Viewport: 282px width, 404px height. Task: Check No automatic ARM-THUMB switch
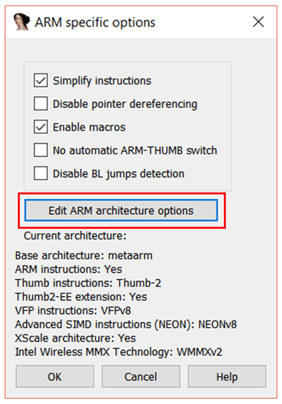[x=41, y=150]
